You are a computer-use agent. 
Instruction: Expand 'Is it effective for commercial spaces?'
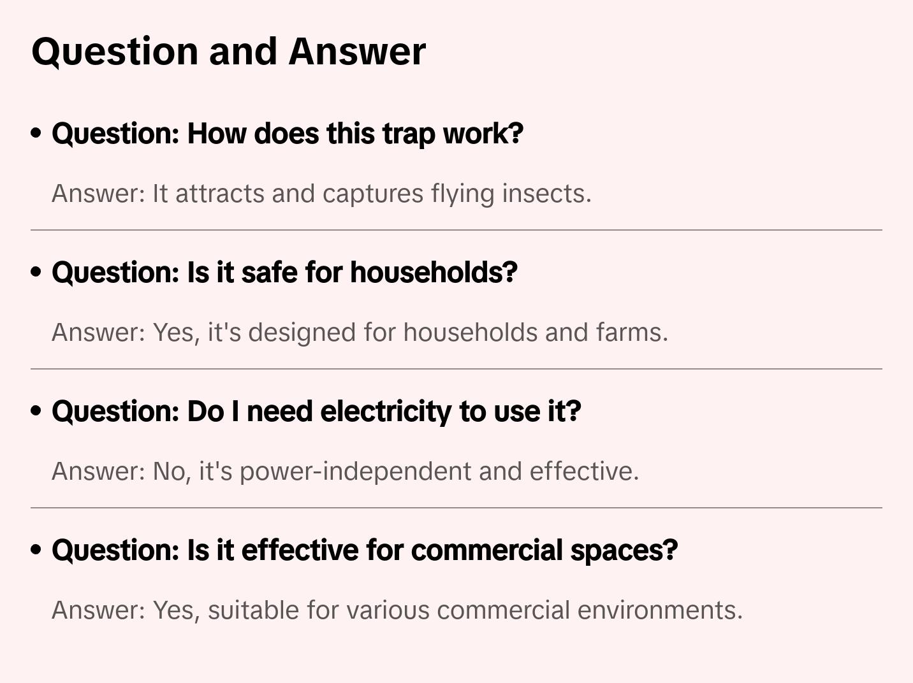pos(364,550)
